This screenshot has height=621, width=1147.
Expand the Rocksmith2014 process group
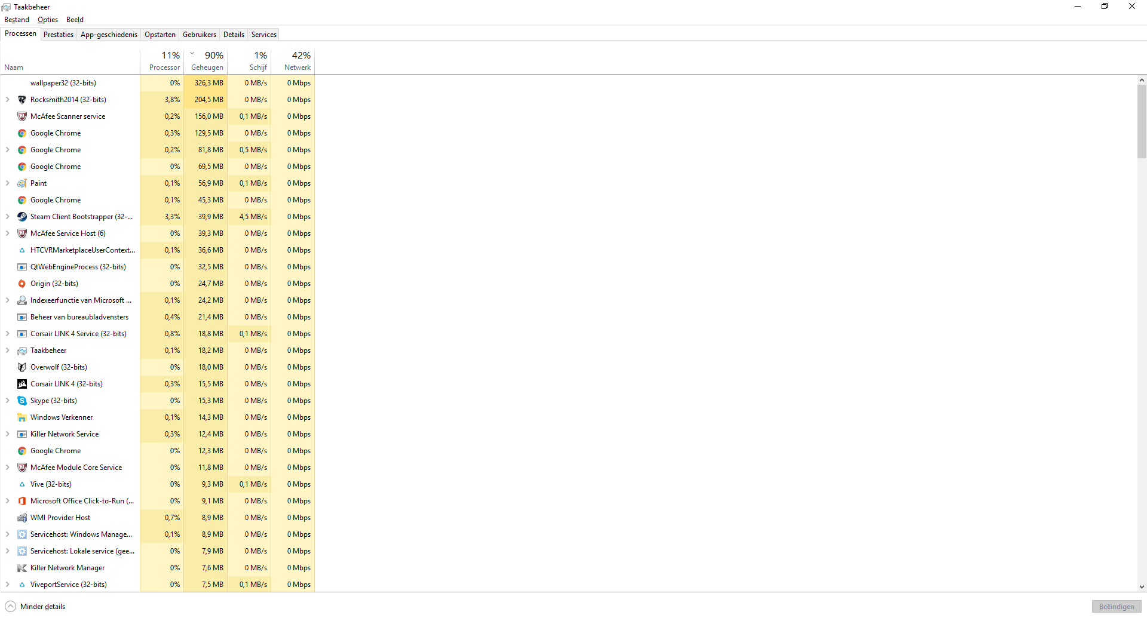point(7,100)
